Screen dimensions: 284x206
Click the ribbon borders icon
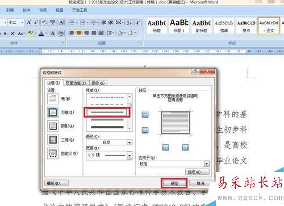tap(130, 33)
